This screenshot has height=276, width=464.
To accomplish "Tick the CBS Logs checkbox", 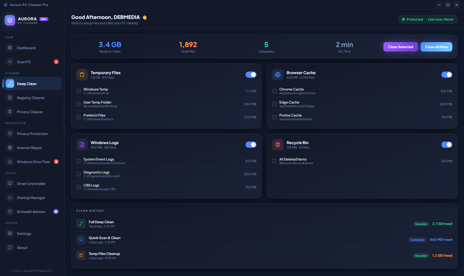I will tap(79, 187).
